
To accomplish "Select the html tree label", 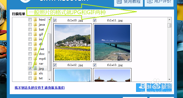I will (x=42, y=19).
